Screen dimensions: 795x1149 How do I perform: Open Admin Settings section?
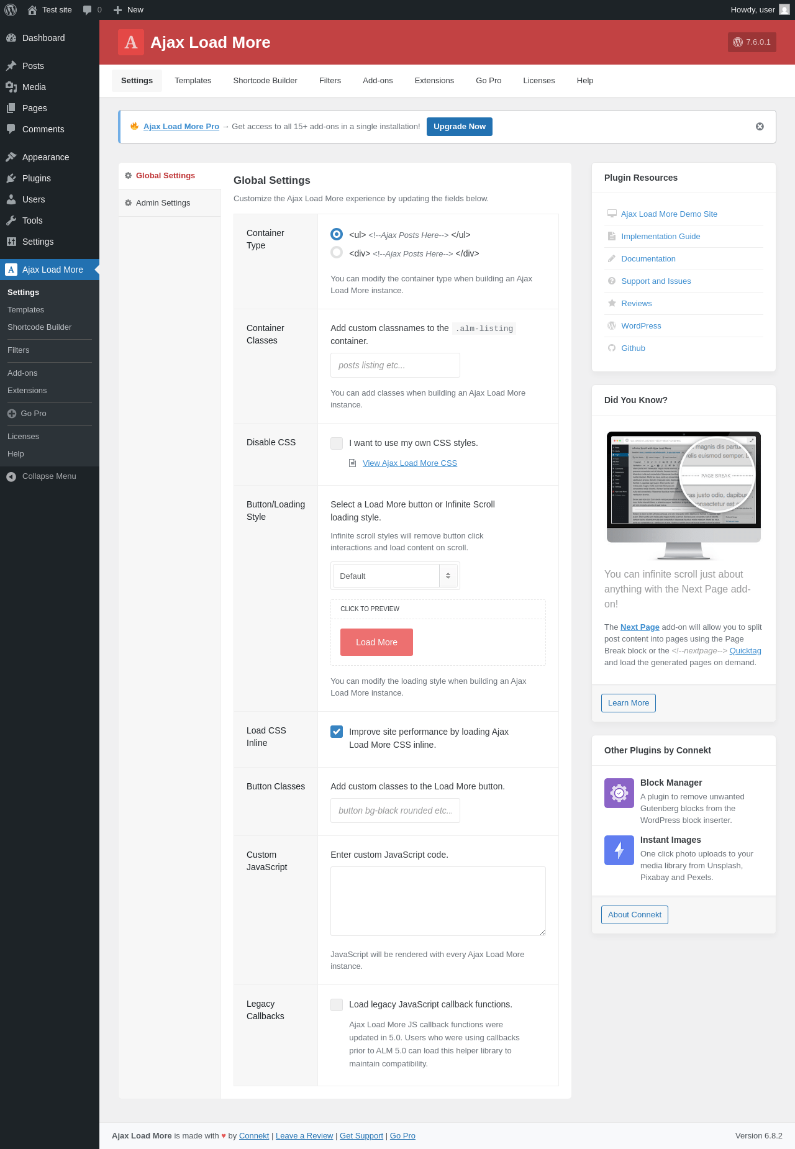(x=170, y=203)
